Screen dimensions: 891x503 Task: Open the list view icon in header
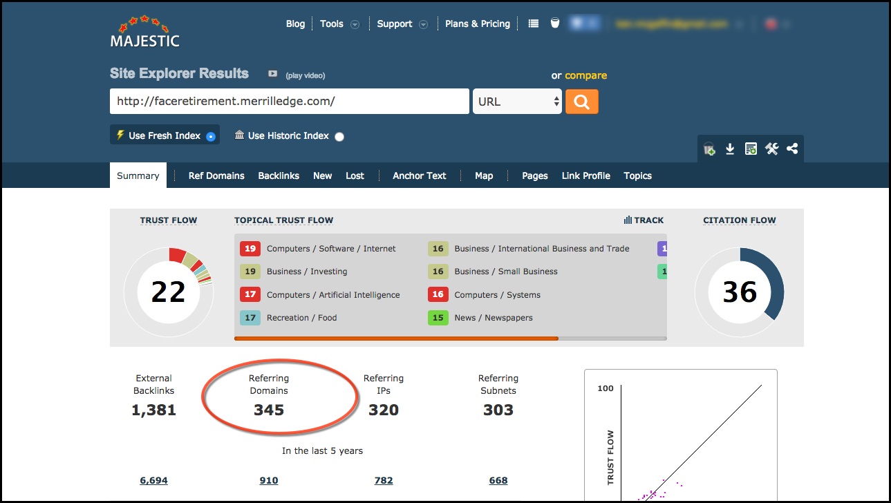pos(533,23)
